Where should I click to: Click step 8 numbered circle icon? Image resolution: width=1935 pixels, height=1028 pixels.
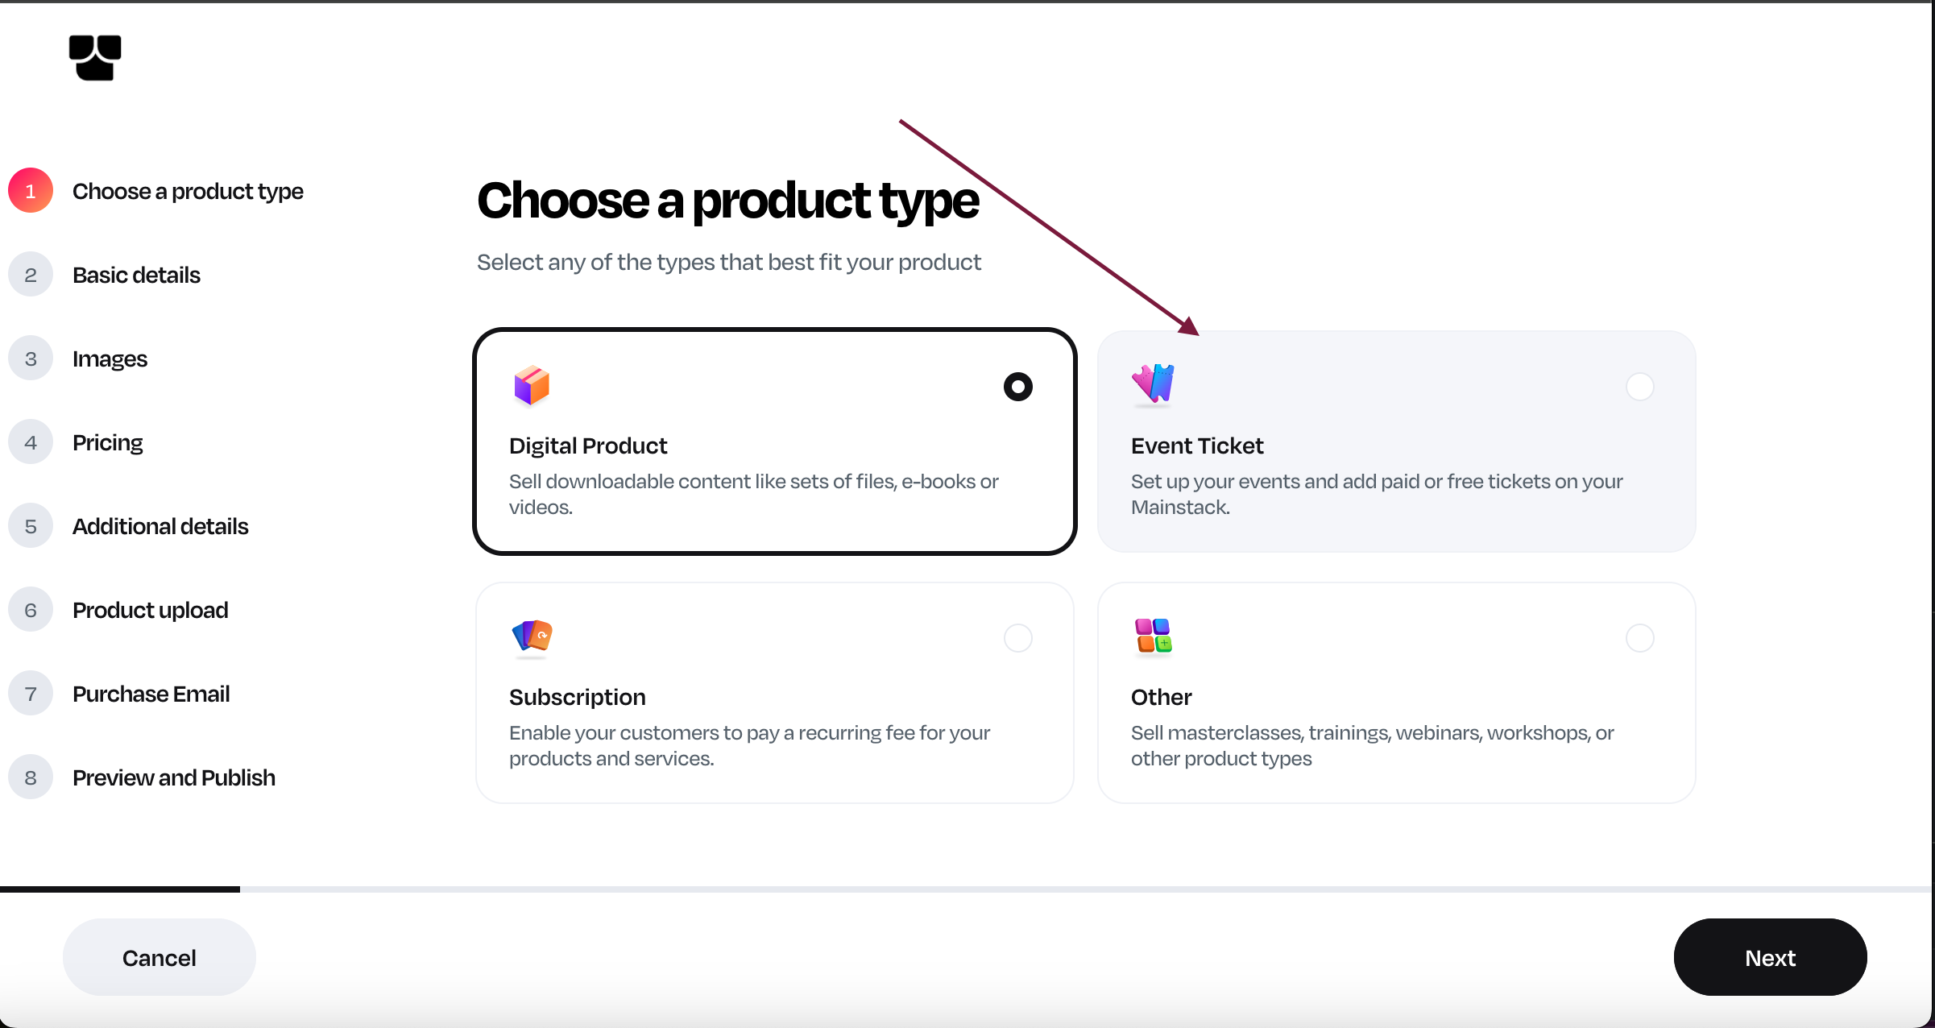(31, 777)
